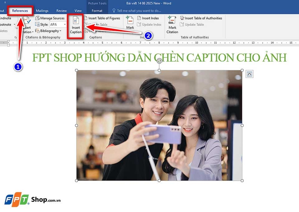Screen dimensions: 299x212
Task: Click the Mark Entry button
Action: [130, 22]
